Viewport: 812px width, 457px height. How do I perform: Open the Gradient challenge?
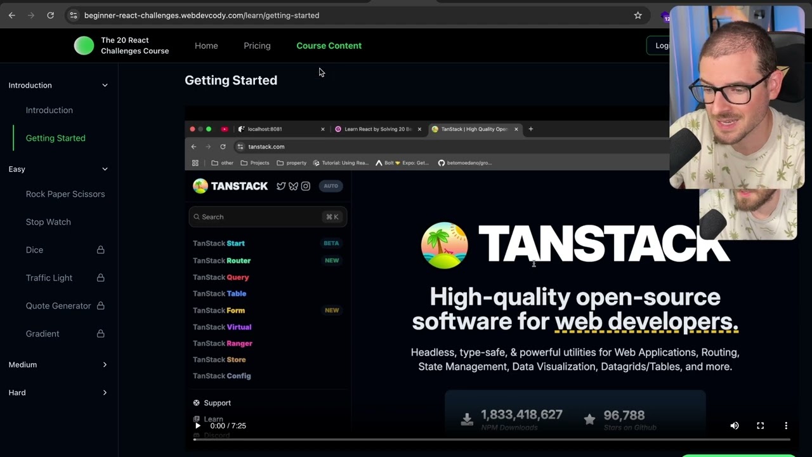tap(43, 334)
